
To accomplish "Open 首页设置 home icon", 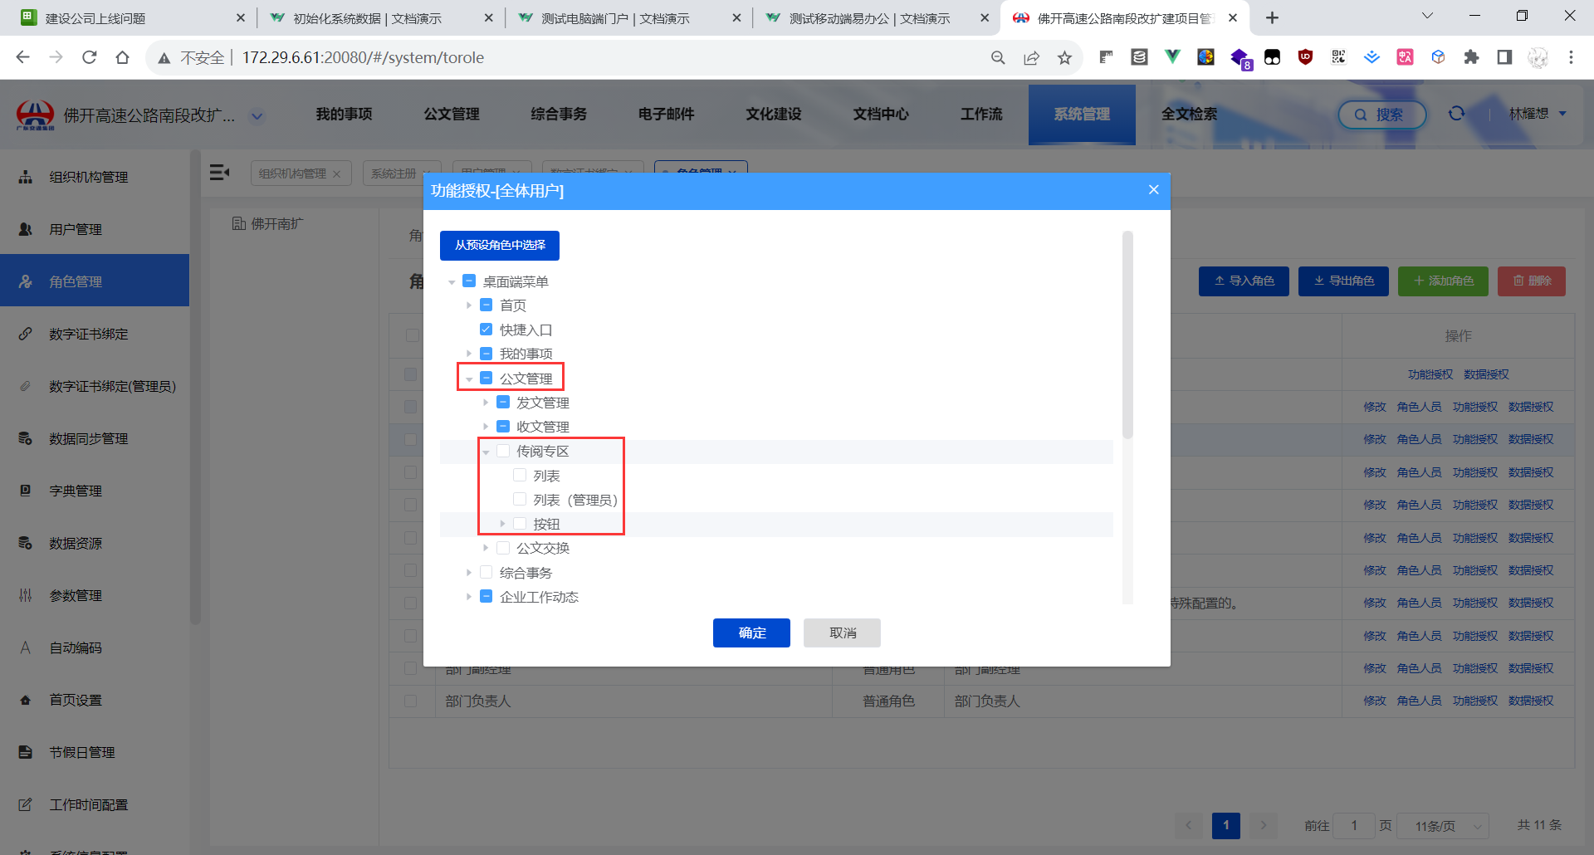I will 26,700.
